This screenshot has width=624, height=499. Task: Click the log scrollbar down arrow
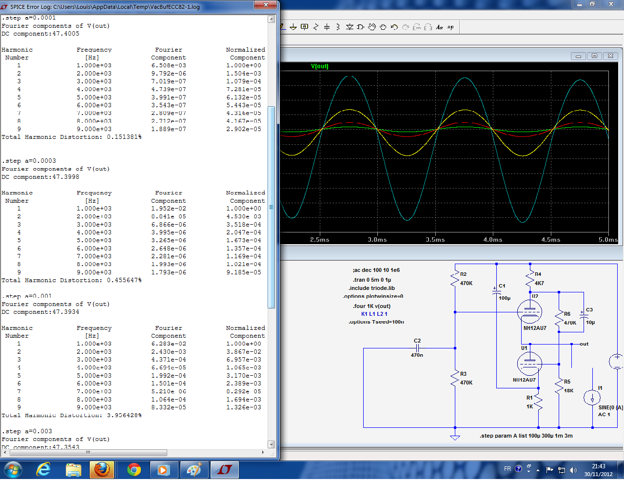(x=271, y=444)
